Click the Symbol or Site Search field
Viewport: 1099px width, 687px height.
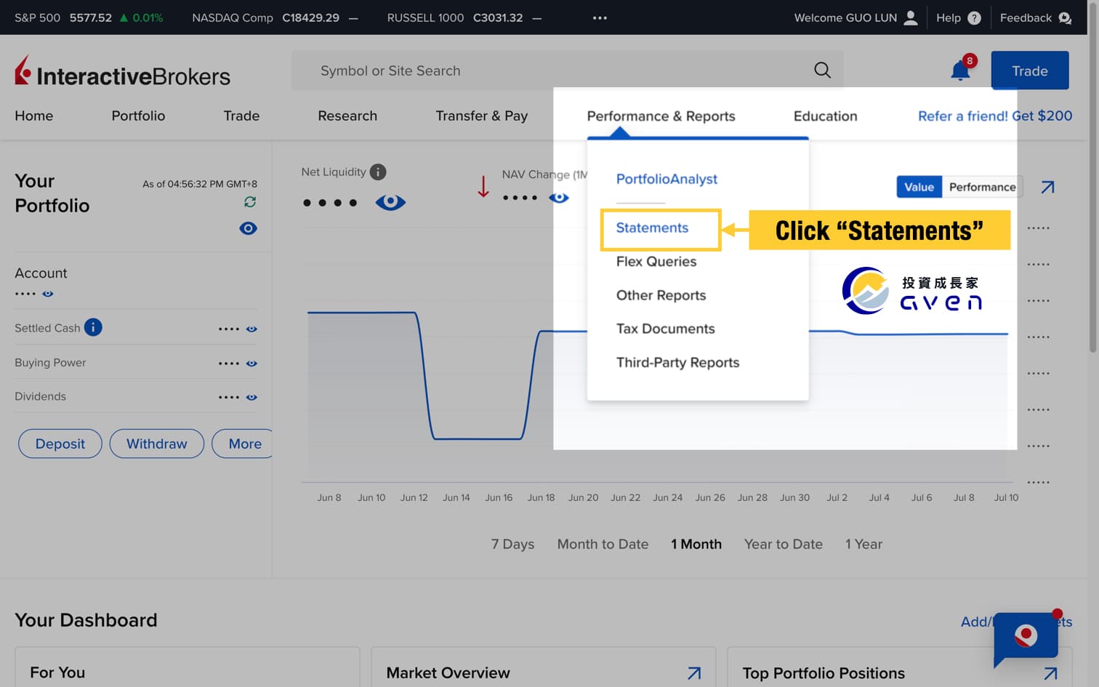[x=568, y=70]
